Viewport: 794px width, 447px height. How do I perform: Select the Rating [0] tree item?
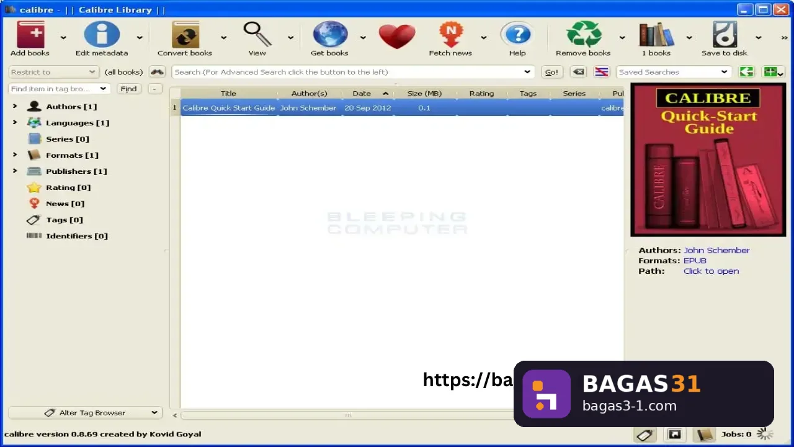(68, 187)
